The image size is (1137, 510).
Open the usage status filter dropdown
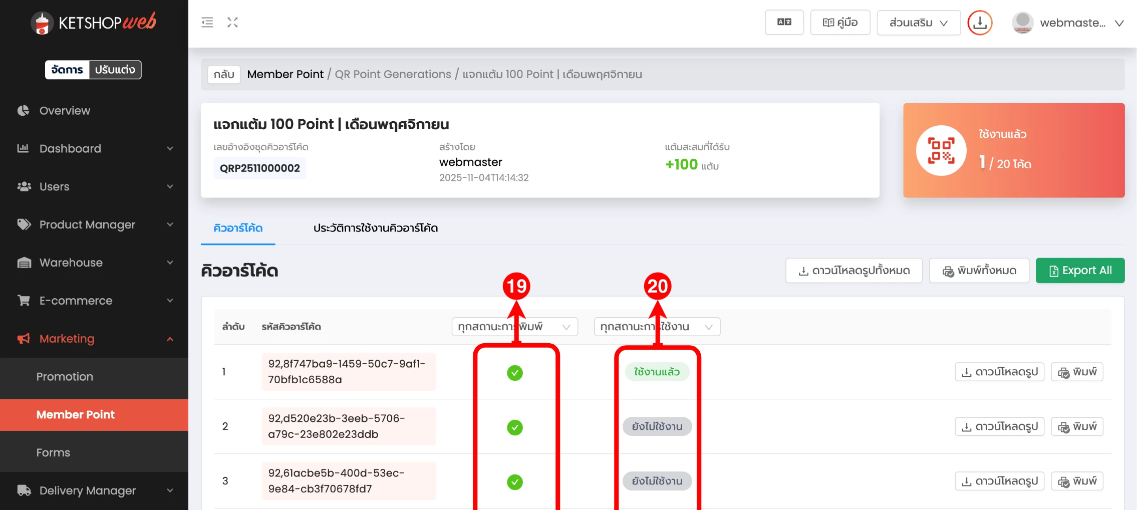coord(657,327)
